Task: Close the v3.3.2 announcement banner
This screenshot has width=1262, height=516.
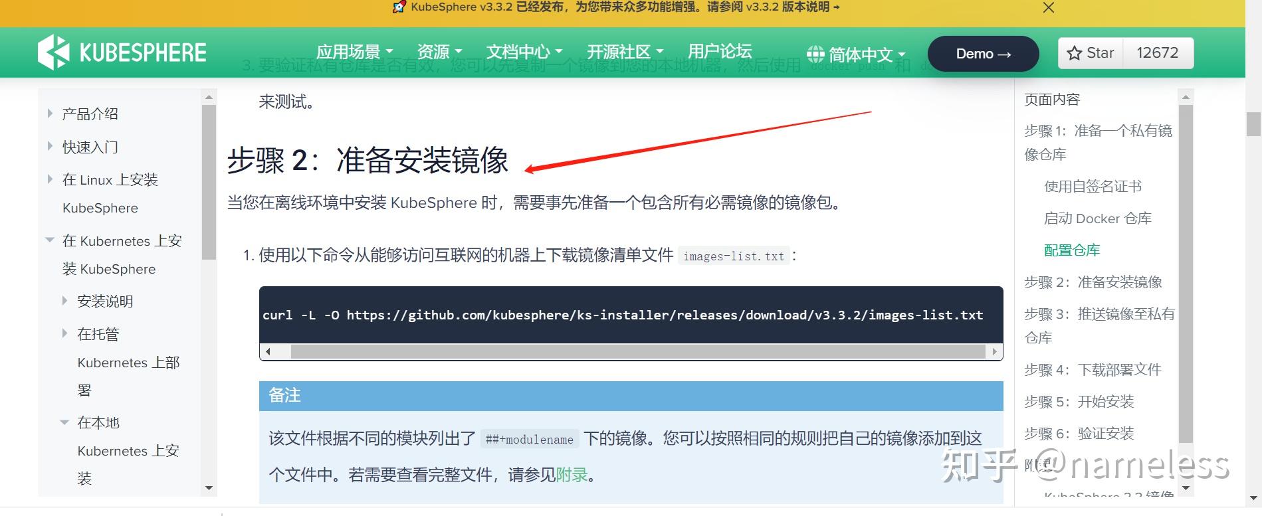Action: (x=1049, y=8)
